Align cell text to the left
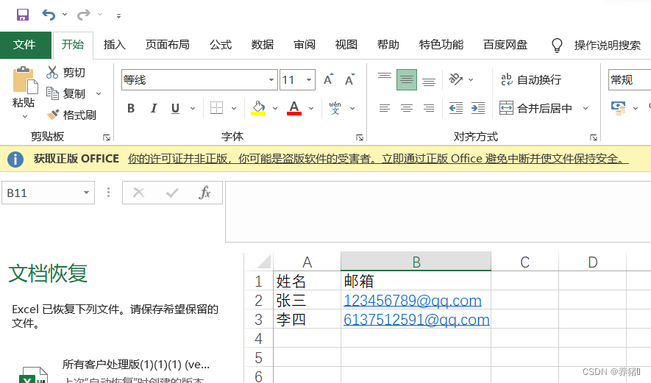 (385, 108)
